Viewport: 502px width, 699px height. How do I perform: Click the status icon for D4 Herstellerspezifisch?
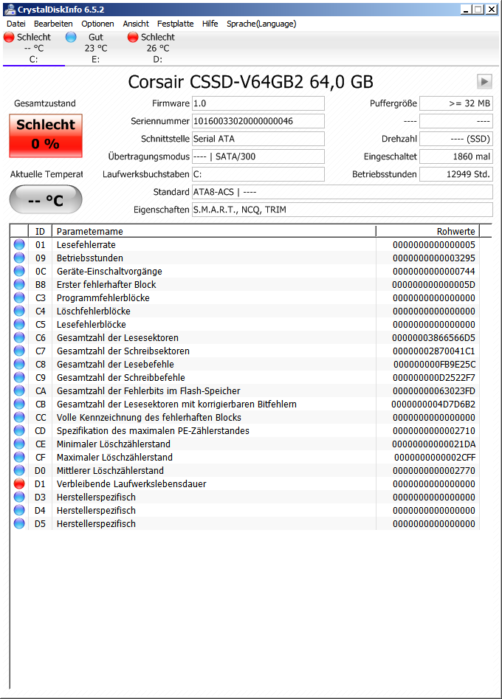19,510
